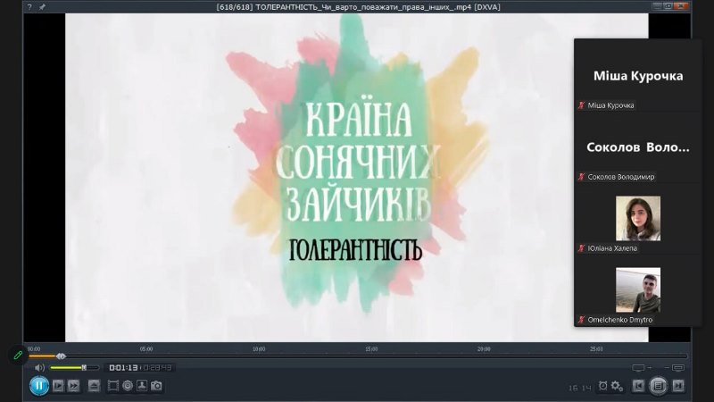Open the help question mark in title bar
The image size is (714, 402).
29,6
